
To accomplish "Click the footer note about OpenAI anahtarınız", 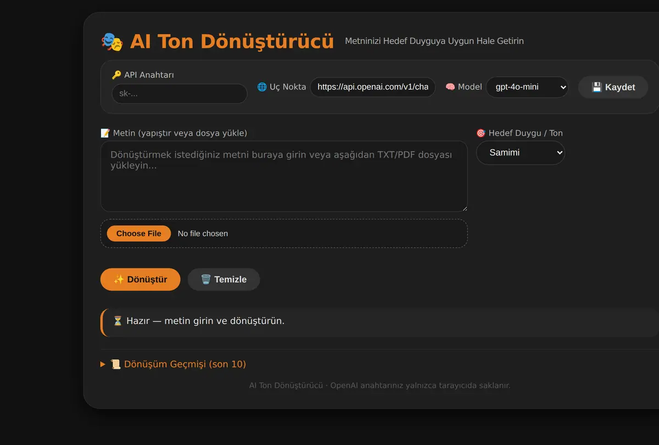I will [x=380, y=386].
